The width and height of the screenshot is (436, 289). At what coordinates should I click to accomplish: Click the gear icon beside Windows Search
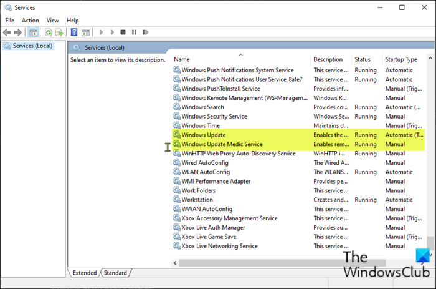[x=177, y=107]
